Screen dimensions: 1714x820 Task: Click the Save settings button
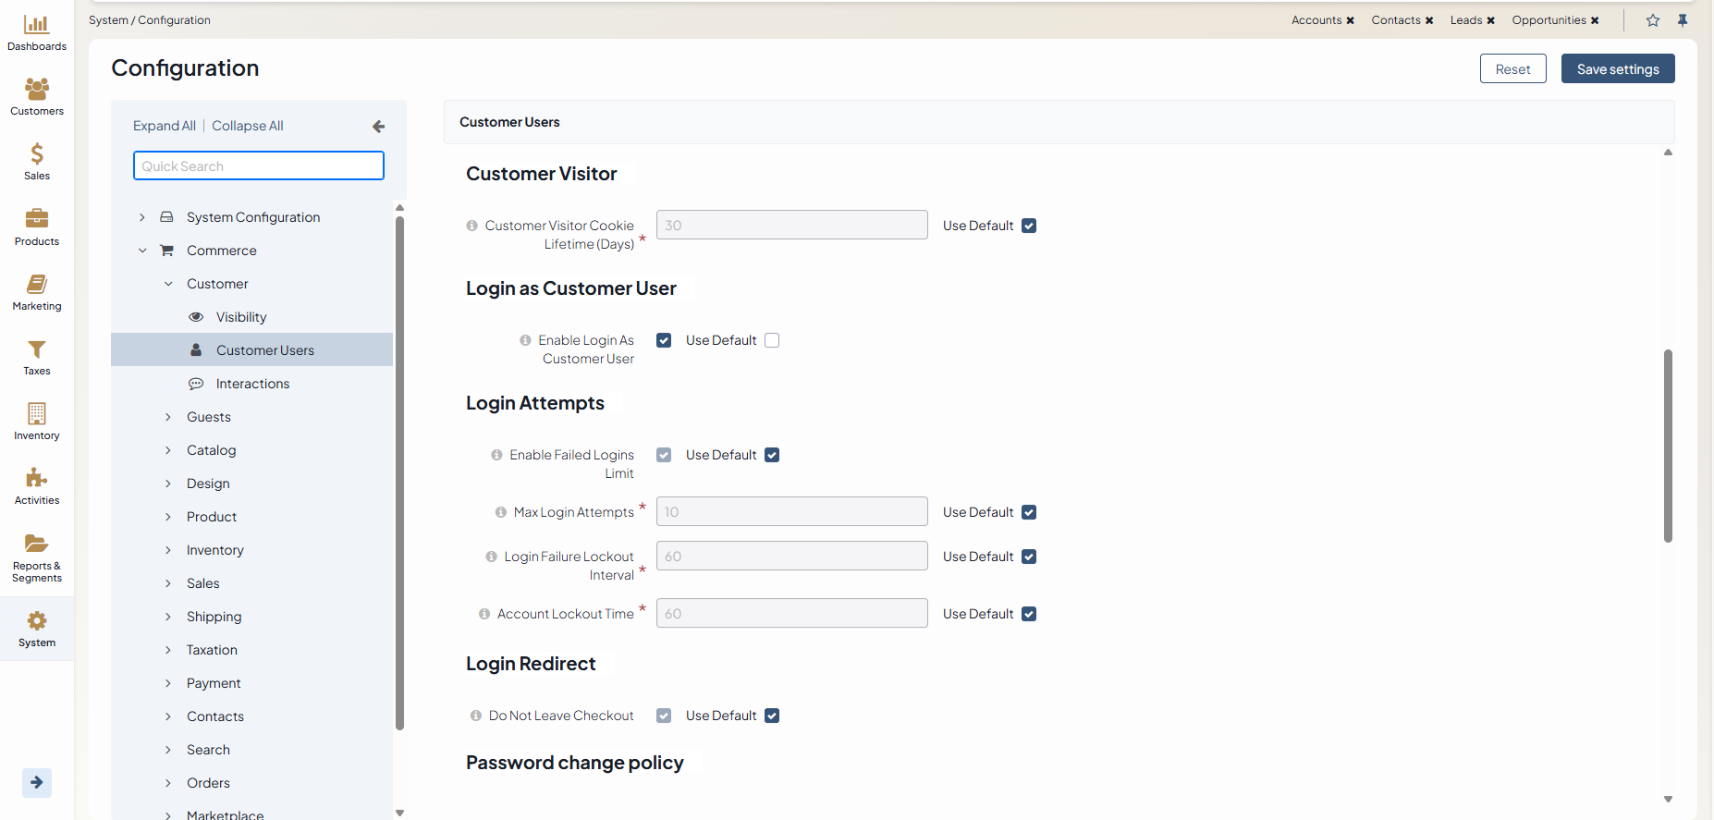[x=1617, y=69]
